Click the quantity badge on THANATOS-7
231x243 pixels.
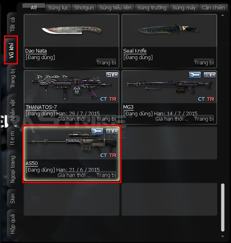tap(112, 75)
